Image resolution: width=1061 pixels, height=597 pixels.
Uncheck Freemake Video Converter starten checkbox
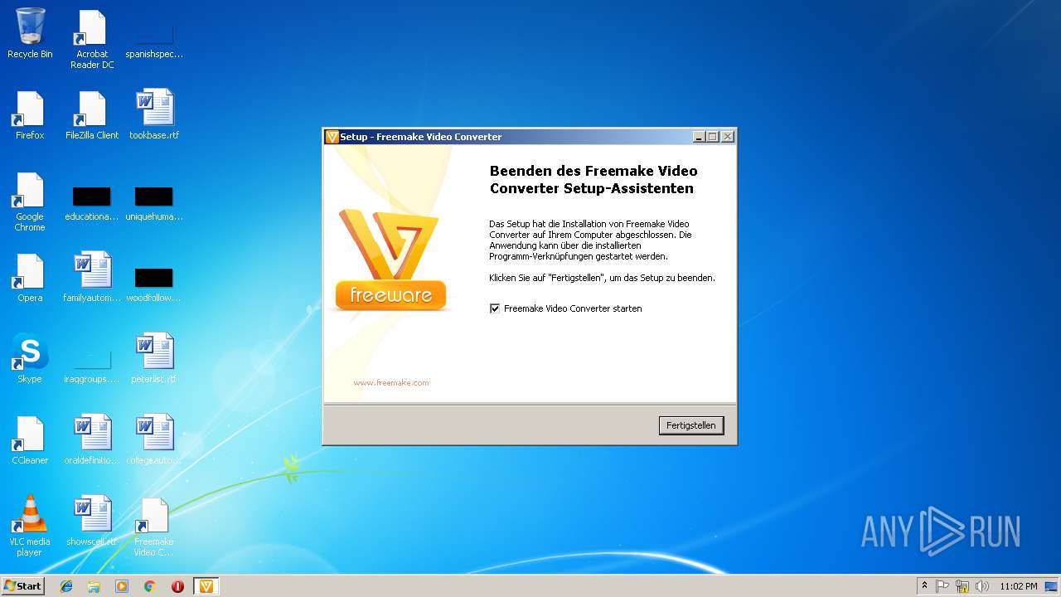[495, 308]
